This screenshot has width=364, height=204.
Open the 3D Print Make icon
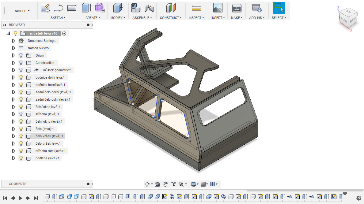[237, 8]
